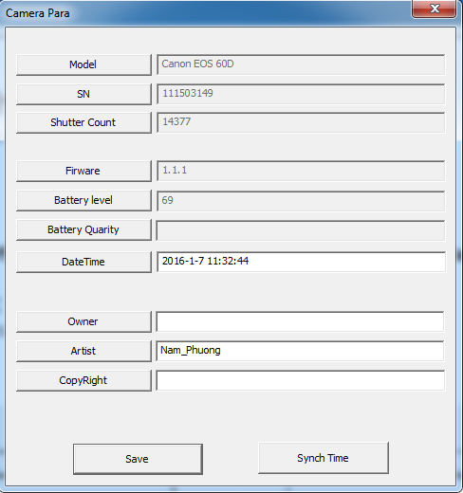Click the Save button
Image resolution: width=463 pixels, height=493 pixels.
click(x=138, y=459)
